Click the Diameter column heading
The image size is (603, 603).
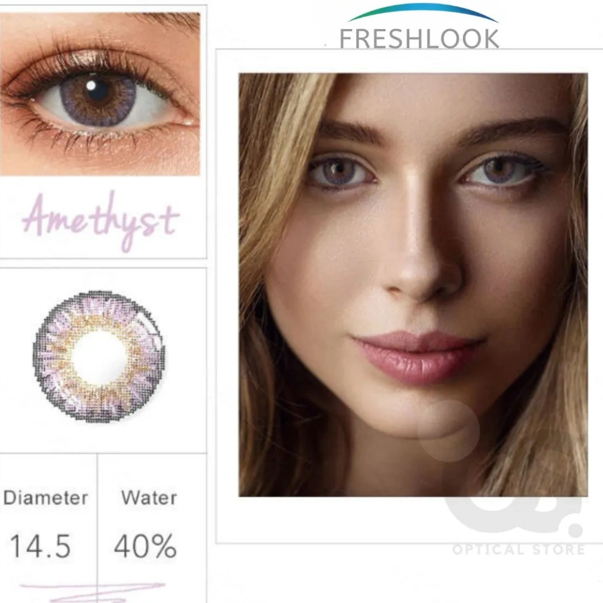tap(46, 497)
